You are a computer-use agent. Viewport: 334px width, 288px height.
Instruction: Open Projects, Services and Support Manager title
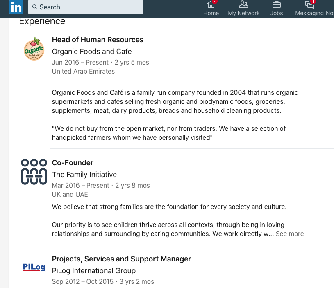click(x=121, y=259)
